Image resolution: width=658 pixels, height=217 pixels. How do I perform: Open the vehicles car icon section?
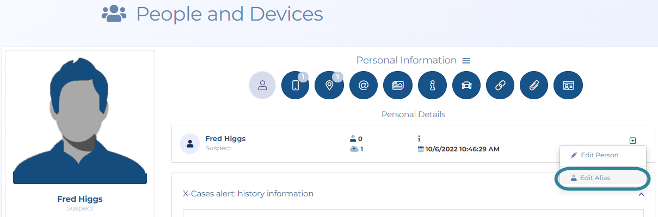point(466,86)
